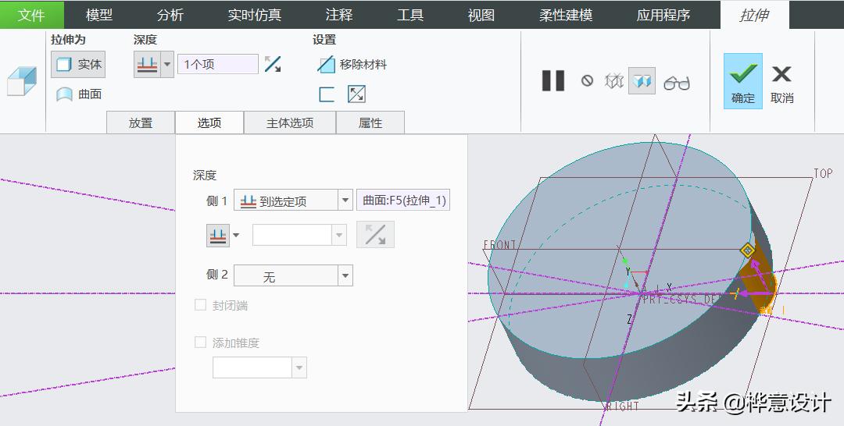Click the 选项 options panel tab

coord(209,123)
